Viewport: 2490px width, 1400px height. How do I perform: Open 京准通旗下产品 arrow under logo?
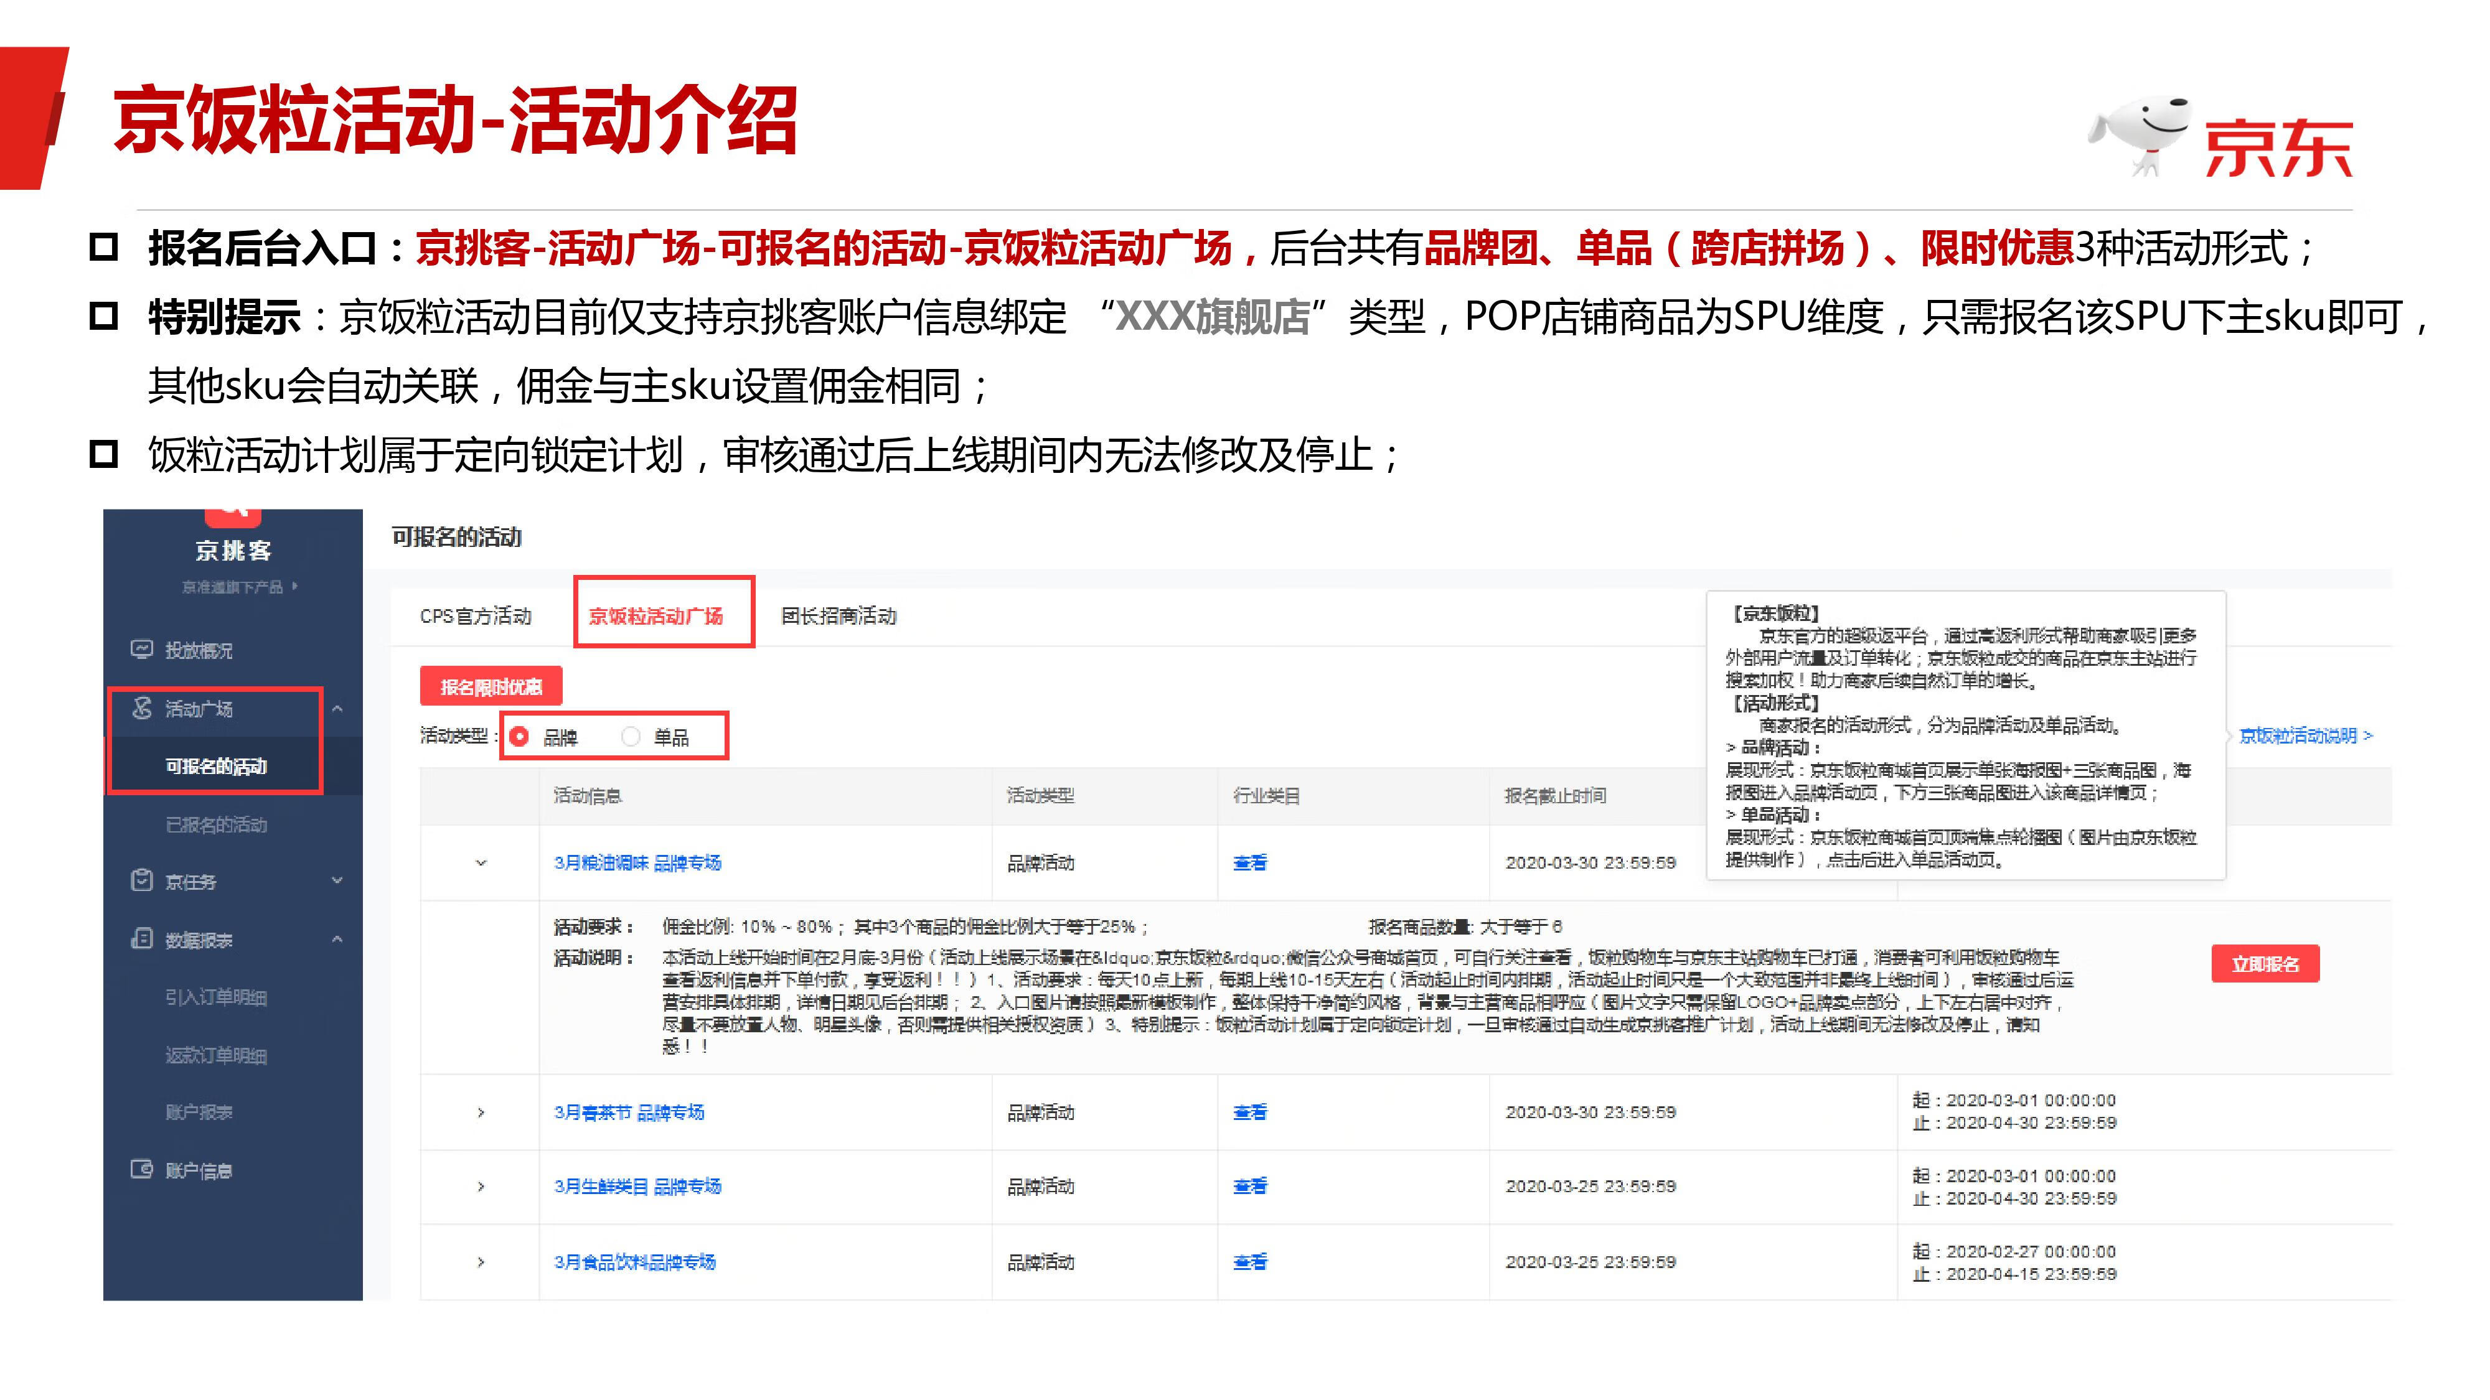[295, 587]
